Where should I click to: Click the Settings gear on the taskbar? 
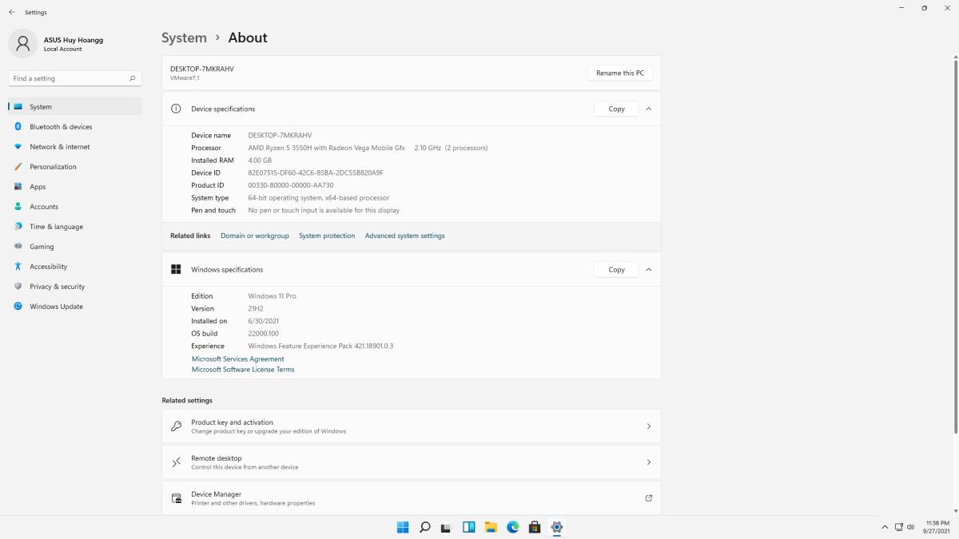[557, 527]
